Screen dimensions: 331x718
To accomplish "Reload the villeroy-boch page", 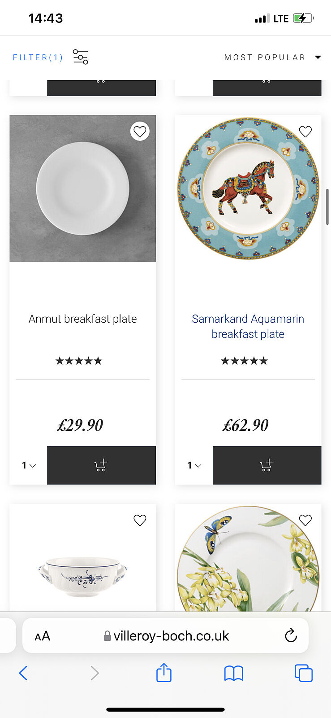I will pos(291,635).
